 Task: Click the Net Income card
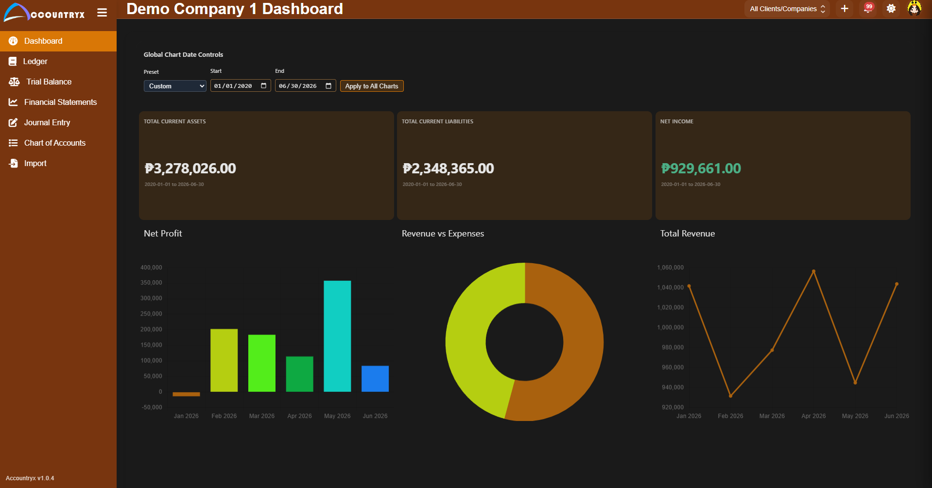[x=783, y=166]
